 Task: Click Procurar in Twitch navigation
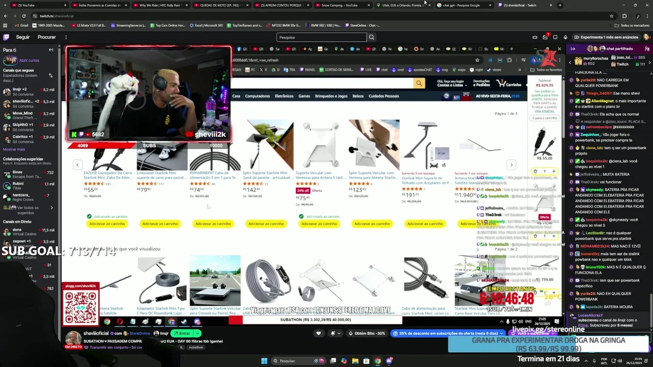pyautogui.click(x=46, y=37)
